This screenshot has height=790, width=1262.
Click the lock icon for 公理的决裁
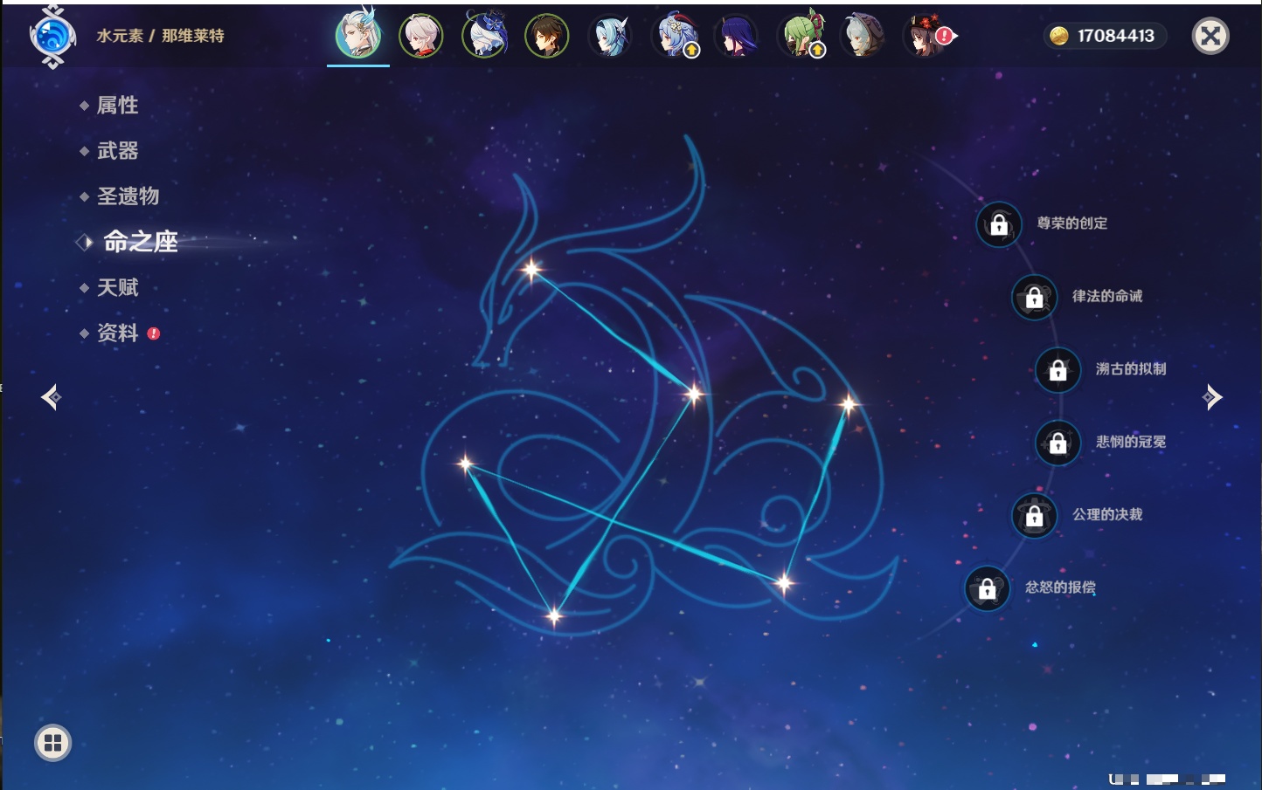(1035, 515)
